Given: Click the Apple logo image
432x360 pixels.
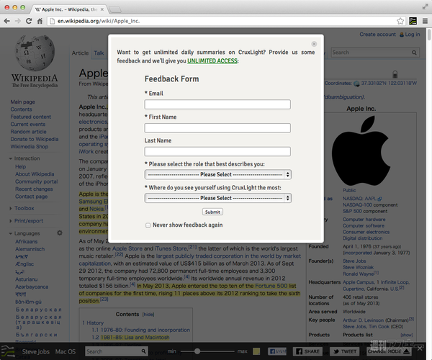Looking at the screenshot, I should tap(361, 150).
